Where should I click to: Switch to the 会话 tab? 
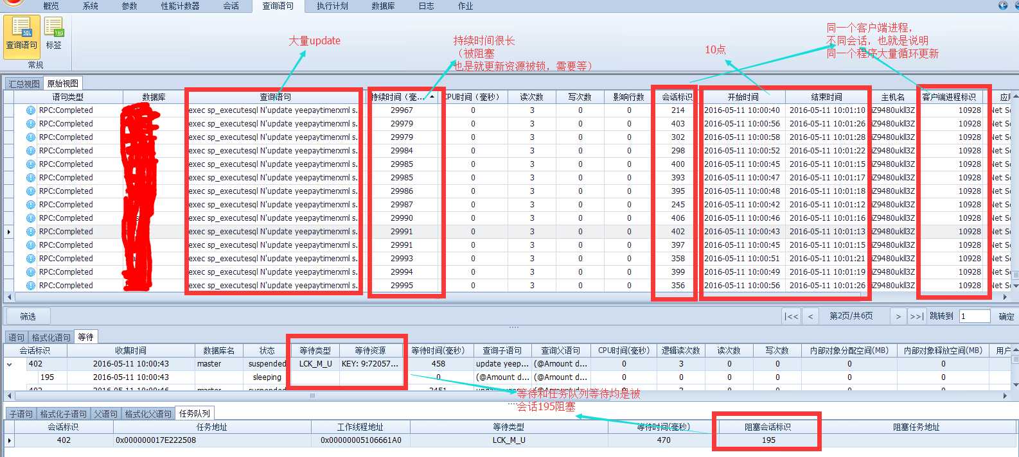[231, 6]
